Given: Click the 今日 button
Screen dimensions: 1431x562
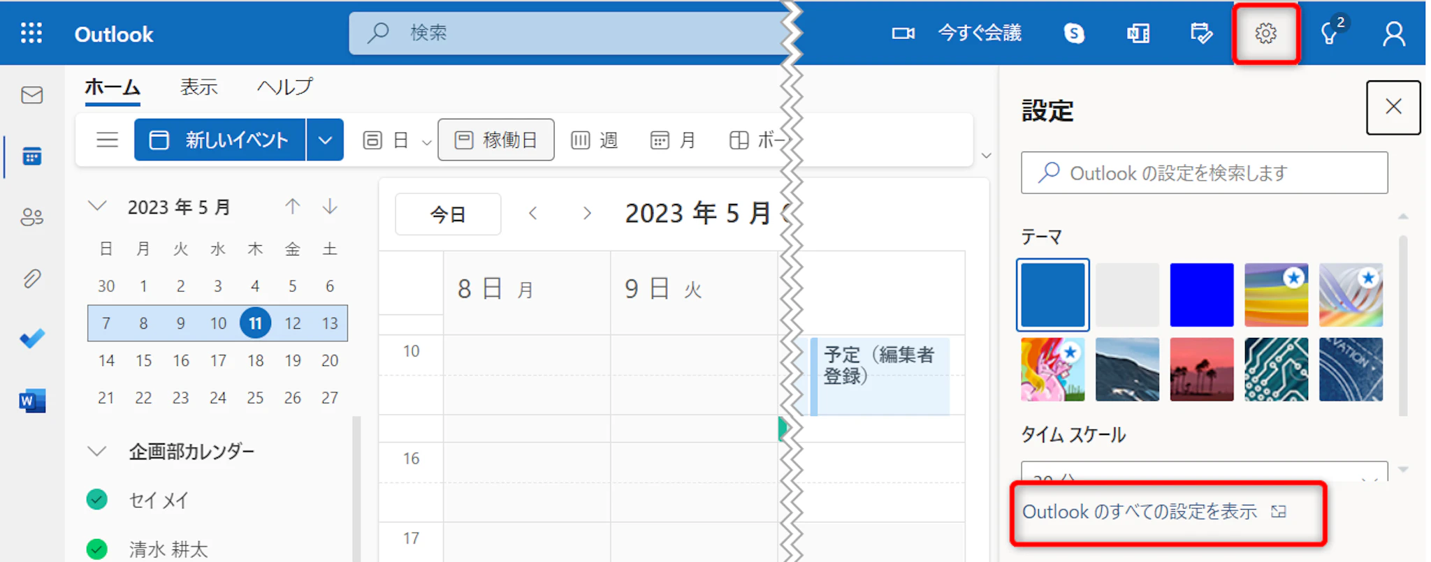Looking at the screenshot, I should [x=448, y=214].
